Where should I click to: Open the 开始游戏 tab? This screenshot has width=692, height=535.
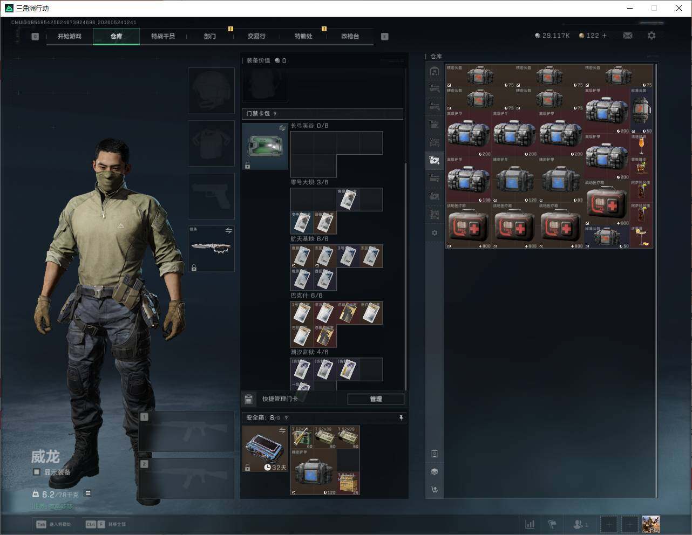click(x=70, y=36)
